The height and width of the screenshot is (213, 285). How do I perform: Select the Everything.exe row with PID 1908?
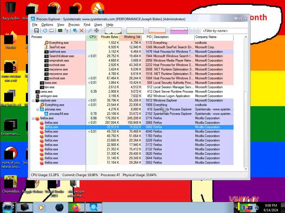click(x=132, y=105)
